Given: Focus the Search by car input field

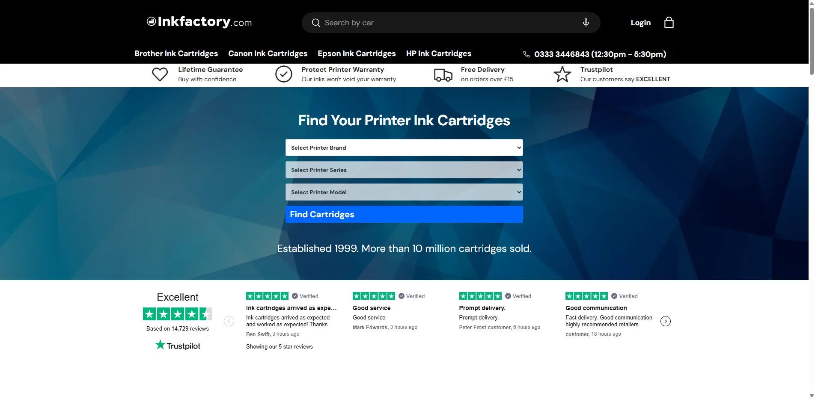Looking at the screenshot, I should click(x=445, y=23).
